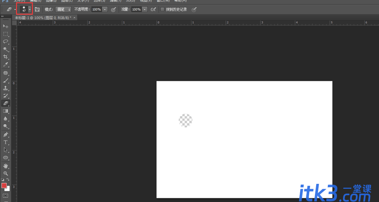Select the Pen tool

pyautogui.click(x=6, y=134)
